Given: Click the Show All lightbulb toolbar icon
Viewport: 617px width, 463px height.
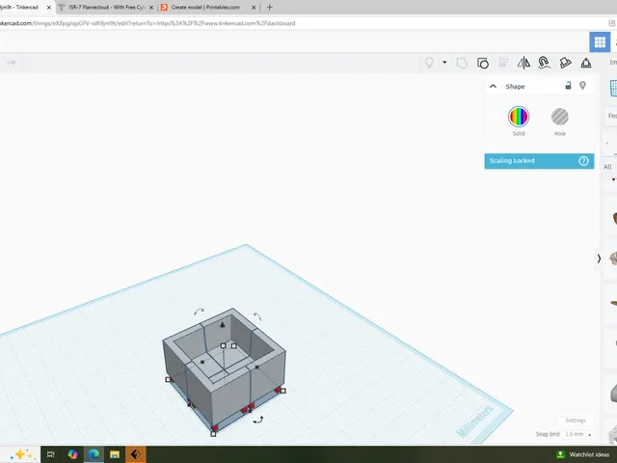Looking at the screenshot, I should coord(429,63).
